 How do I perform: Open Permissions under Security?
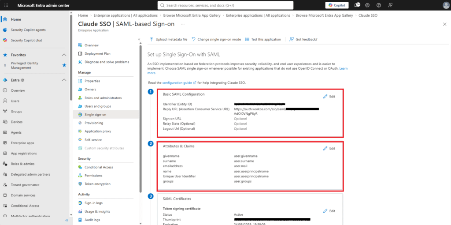pos(93,176)
